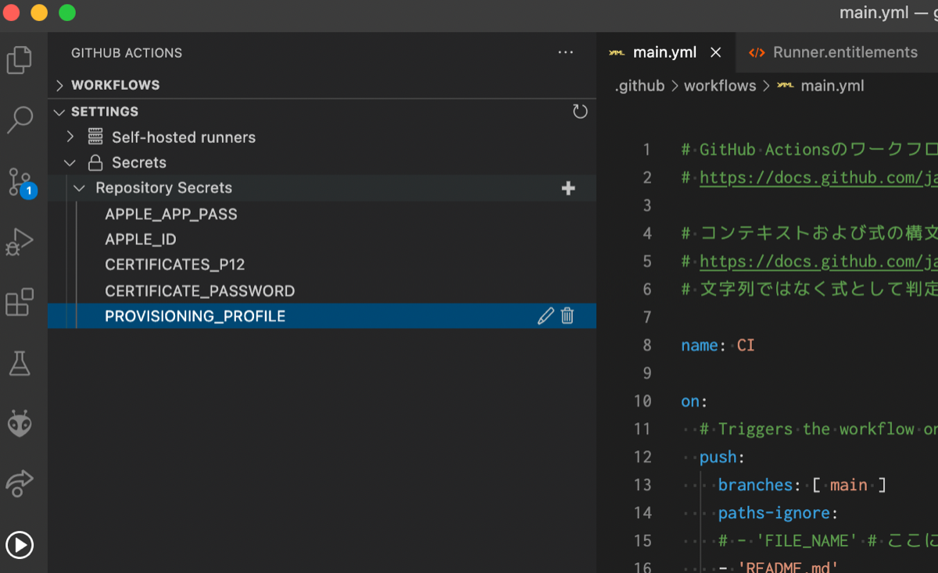Open the GitHub Actions panel more actions menu
The height and width of the screenshot is (573, 938).
point(566,53)
